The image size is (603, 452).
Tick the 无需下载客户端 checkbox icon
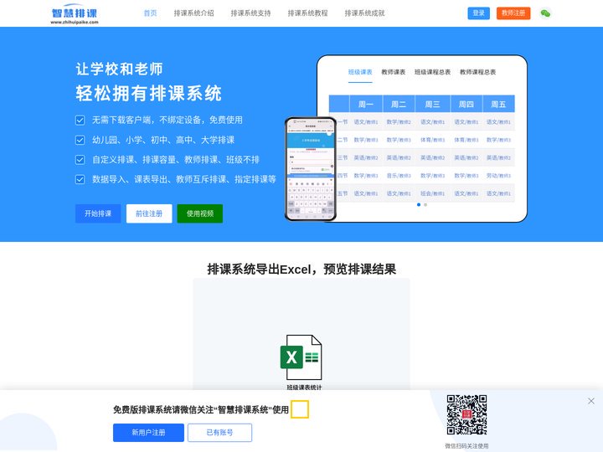[80, 121]
